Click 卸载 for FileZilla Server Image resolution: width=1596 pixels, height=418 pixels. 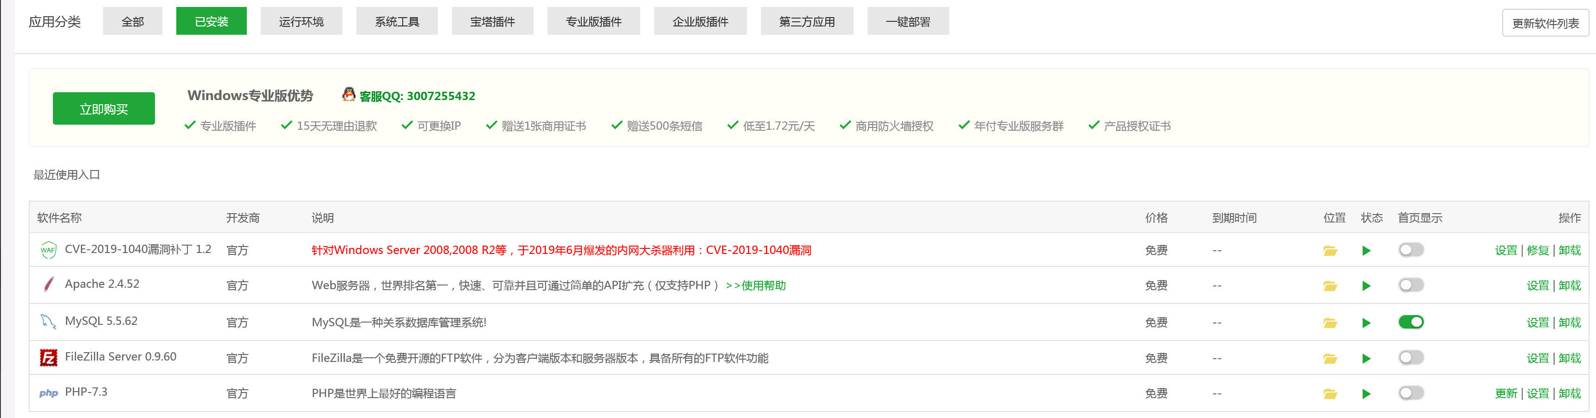point(1570,359)
